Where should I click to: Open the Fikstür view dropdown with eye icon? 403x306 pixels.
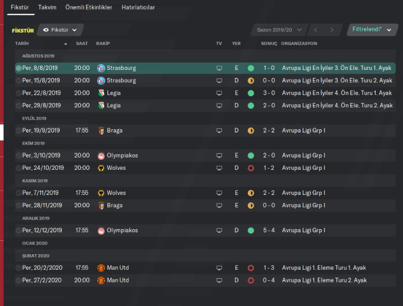[x=60, y=30]
